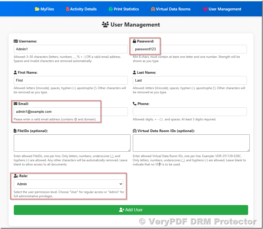This screenshot has height=229, width=263.
Task: Click the red file icon beside Activity Details
Action: tap(68, 9)
